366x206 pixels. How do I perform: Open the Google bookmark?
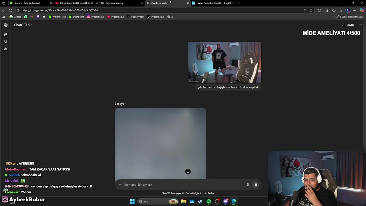pos(15,17)
